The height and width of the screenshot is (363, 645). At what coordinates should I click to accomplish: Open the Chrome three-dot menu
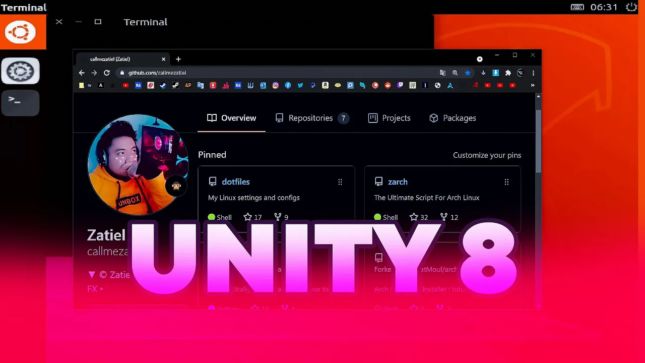click(533, 73)
